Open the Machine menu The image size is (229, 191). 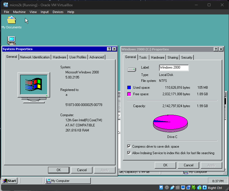click(19, 12)
